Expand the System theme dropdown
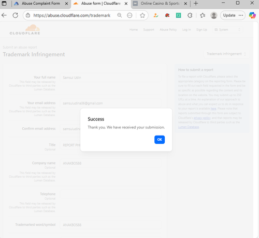Image resolution: width=259 pixels, height=238 pixels. pyautogui.click(x=227, y=29)
